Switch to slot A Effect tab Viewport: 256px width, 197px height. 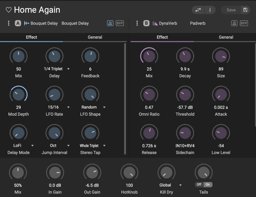[32, 37]
